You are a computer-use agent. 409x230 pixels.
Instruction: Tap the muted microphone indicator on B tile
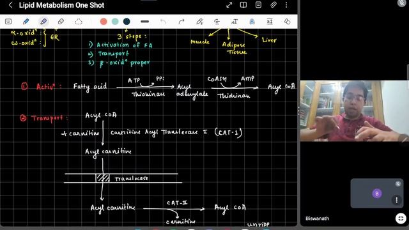click(x=397, y=183)
